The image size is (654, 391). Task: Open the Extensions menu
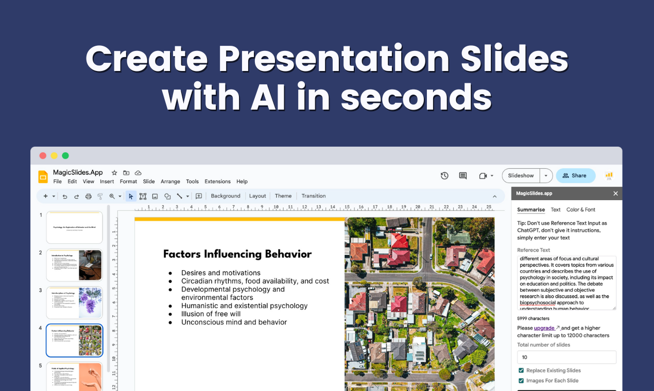pyautogui.click(x=217, y=181)
